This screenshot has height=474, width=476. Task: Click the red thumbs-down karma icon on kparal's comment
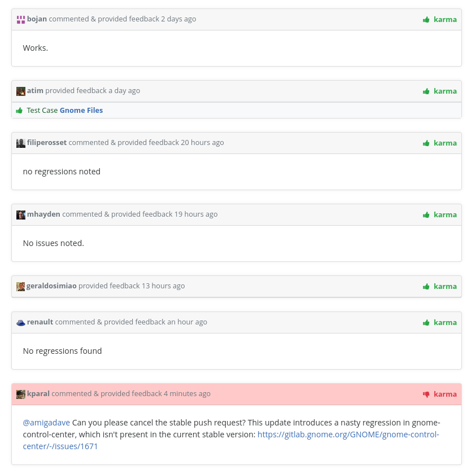point(426,394)
